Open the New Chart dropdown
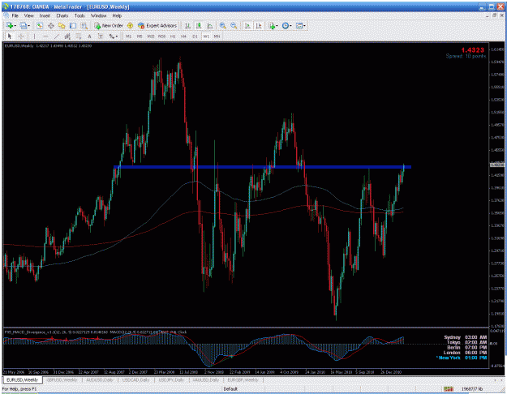507x394 pixels. 11,26
